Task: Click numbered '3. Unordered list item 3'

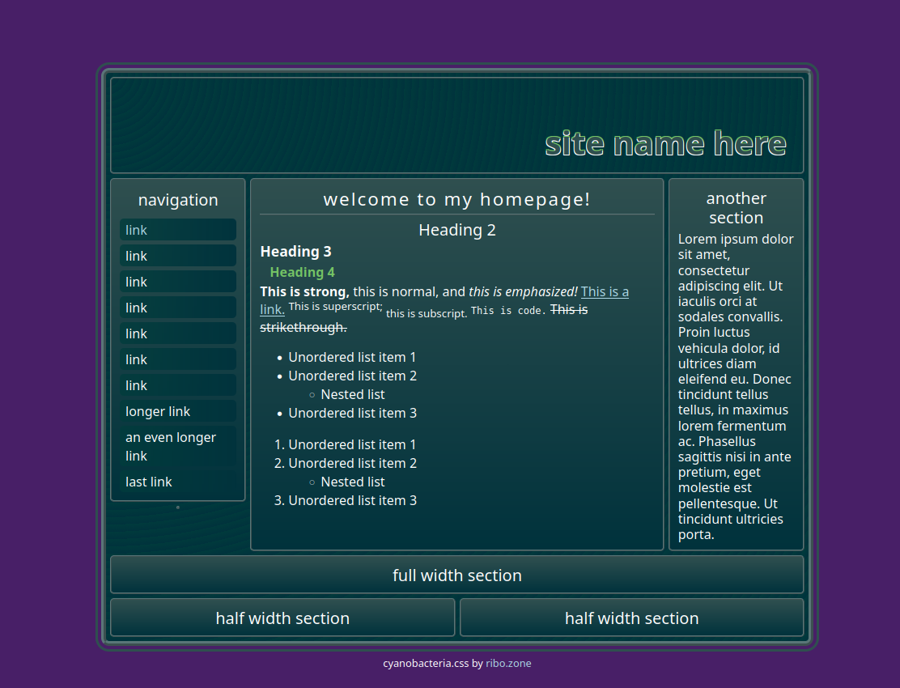Action: (x=345, y=500)
